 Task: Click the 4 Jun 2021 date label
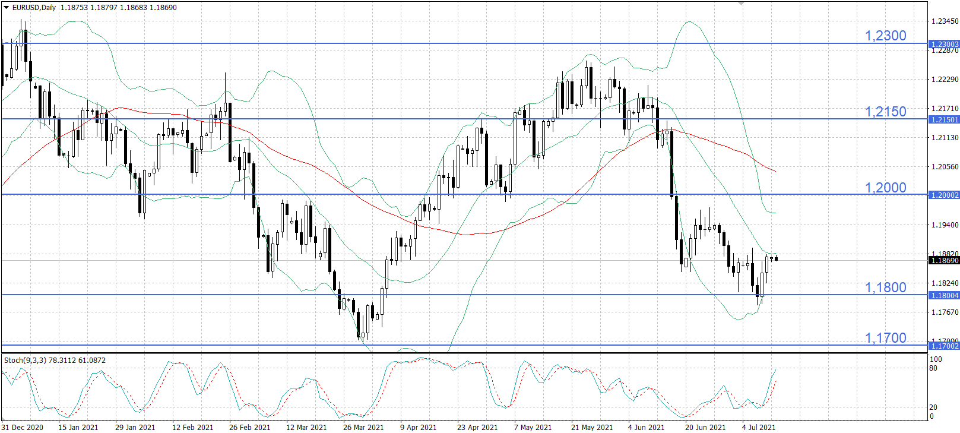tap(647, 427)
